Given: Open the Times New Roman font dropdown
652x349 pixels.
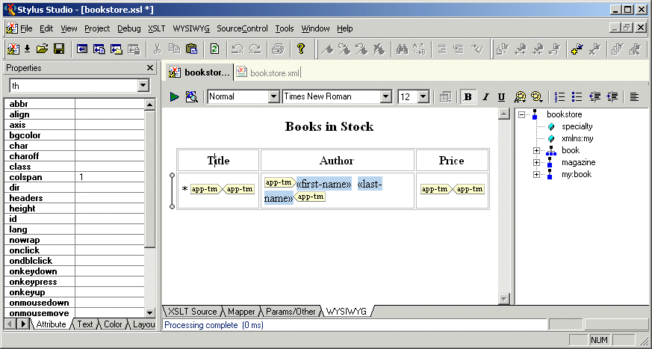Looking at the screenshot, I should [385, 96].
